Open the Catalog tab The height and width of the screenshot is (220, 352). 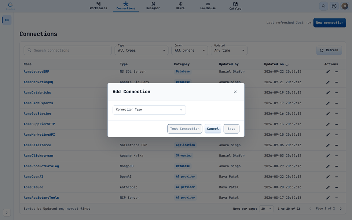235,6
